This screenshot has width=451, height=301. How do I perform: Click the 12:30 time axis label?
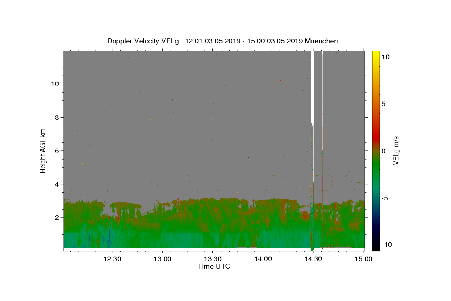(x=112, y=259)
